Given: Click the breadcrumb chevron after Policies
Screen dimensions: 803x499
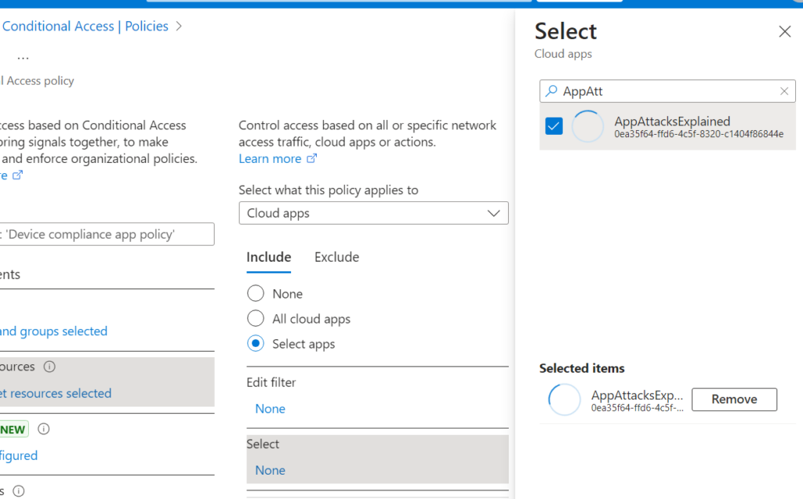Looking at the screenshot, I should tap(179, 26).
